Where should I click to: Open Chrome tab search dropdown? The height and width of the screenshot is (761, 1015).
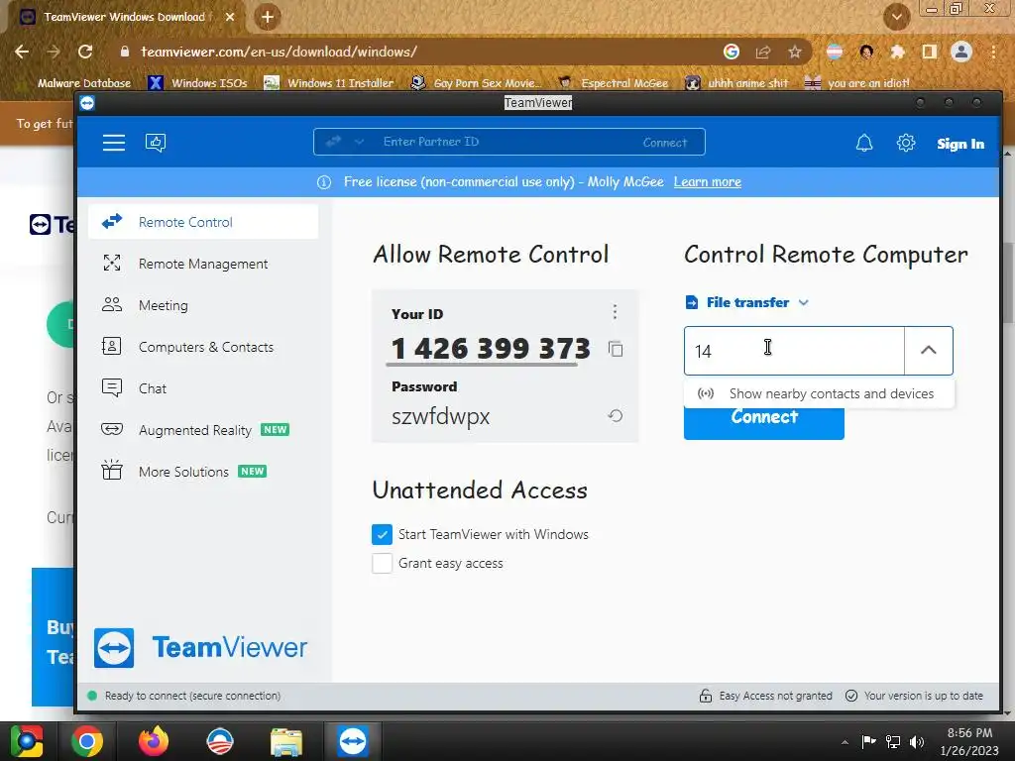point(896,17)
